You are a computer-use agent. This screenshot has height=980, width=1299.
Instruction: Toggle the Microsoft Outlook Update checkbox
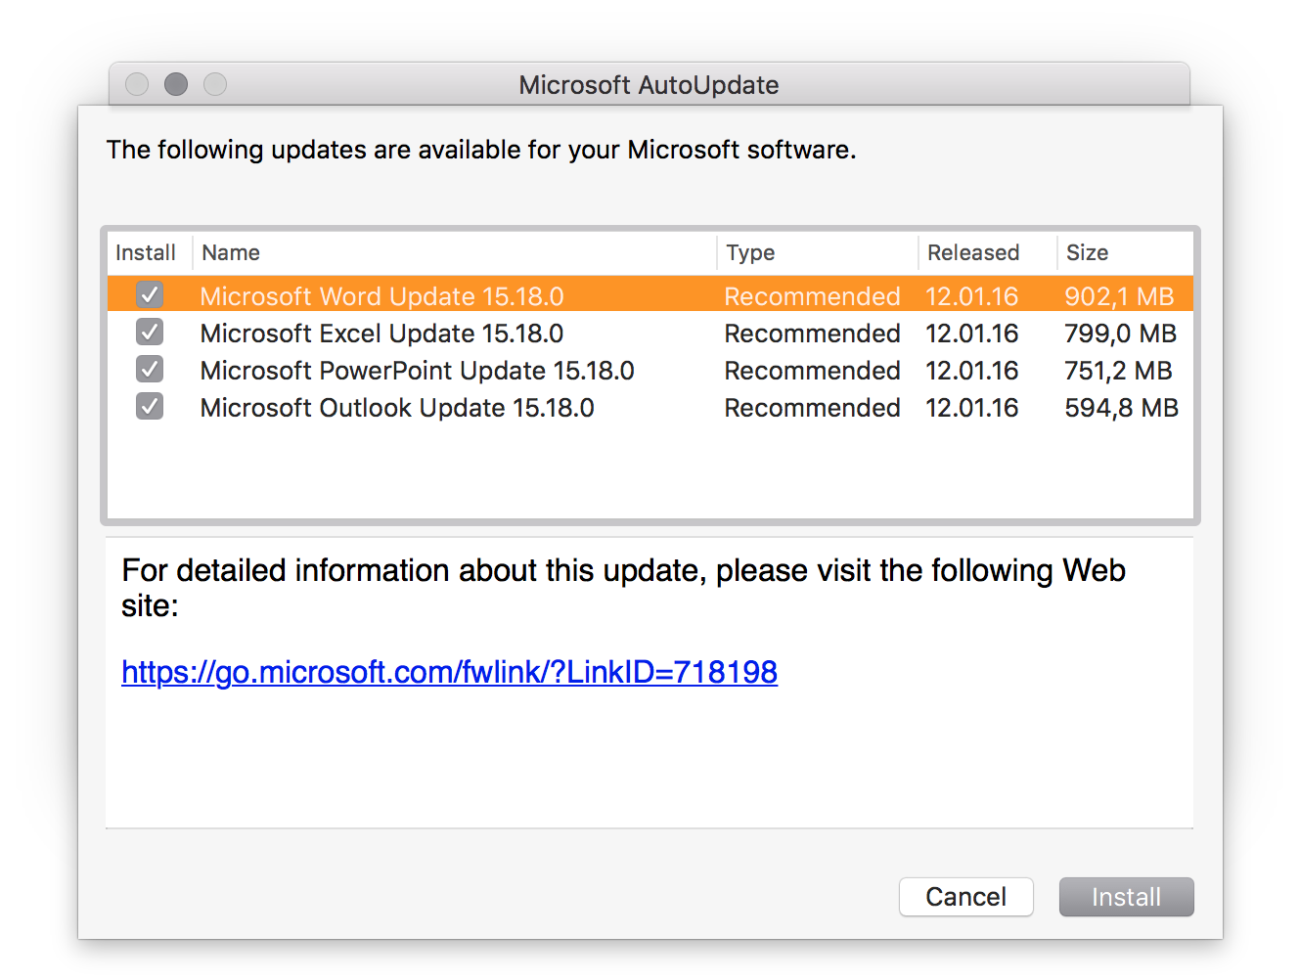pos(150,406)
